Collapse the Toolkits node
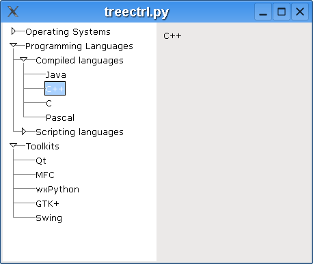This screenshot has height=264, width=313. tap(14, 145)
